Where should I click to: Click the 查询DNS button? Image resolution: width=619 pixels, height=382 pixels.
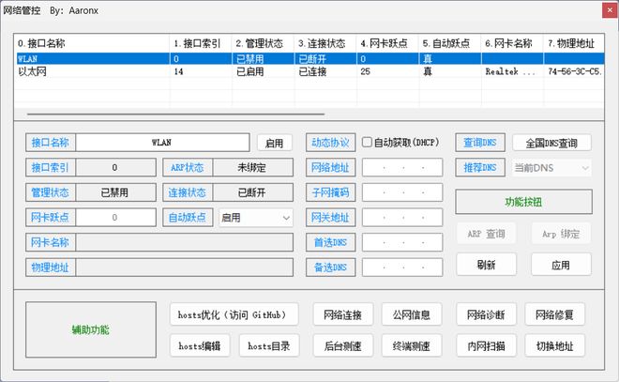pyautogui.click(x=479, y=143)
